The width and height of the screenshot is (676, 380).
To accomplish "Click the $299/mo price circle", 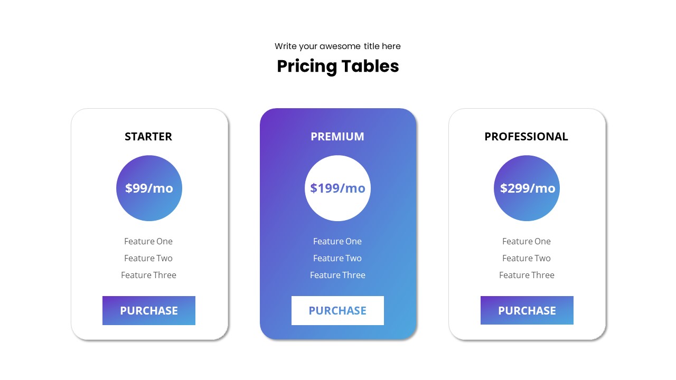I will 527,188.
